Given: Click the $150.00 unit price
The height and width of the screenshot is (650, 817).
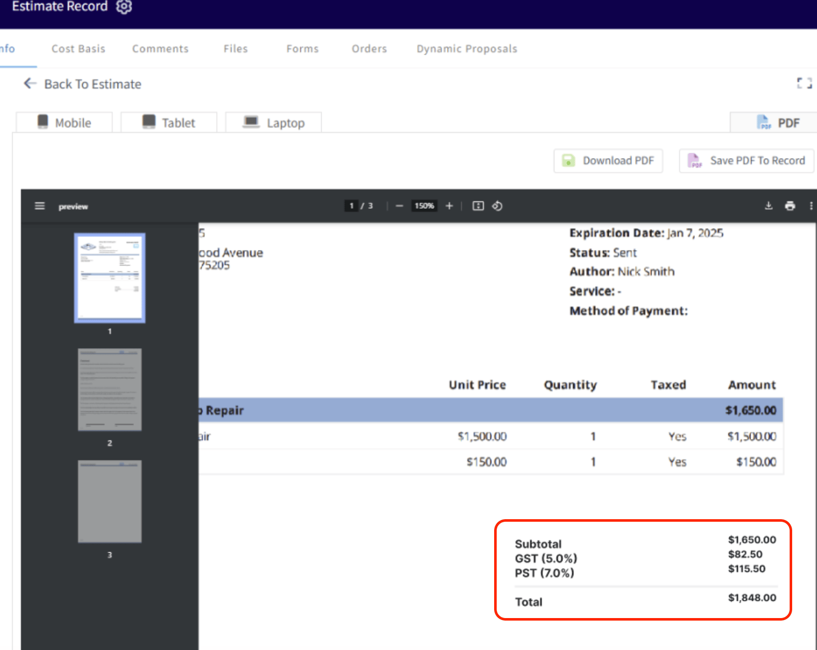Looking at the screenshot, I should tap(487, 462).
